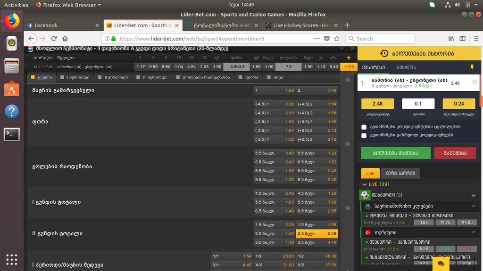
Task: Collapse the საერთაშორისო კლუბები league chevron
Action: click(474, 206)
